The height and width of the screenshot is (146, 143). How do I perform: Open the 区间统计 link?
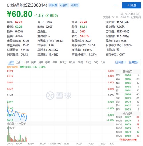[120, 62]
